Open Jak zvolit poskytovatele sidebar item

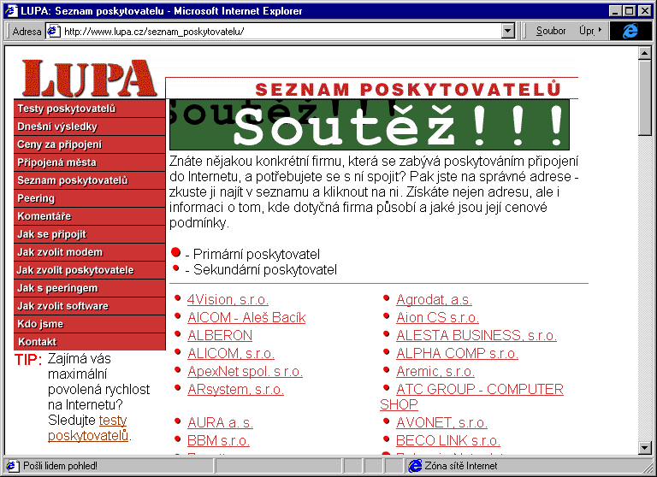[90, 270]
